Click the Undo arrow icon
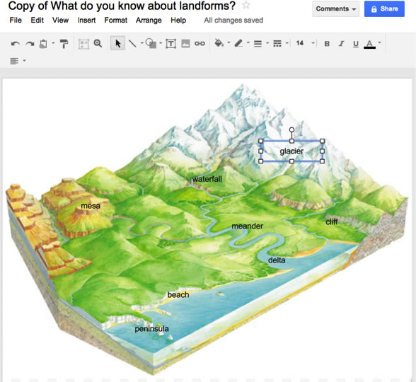 click(x=16, y=44)
